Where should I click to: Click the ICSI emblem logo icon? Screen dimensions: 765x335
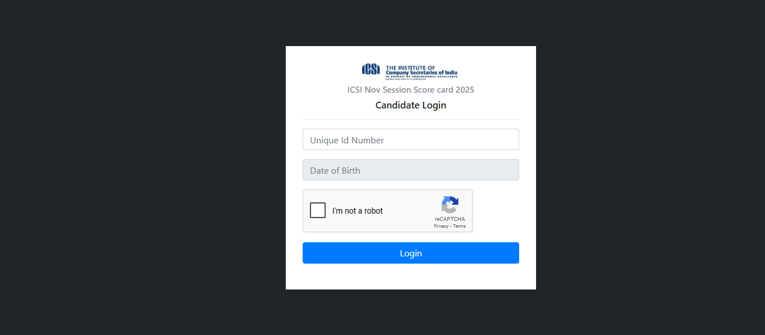[x=371, y=69]
